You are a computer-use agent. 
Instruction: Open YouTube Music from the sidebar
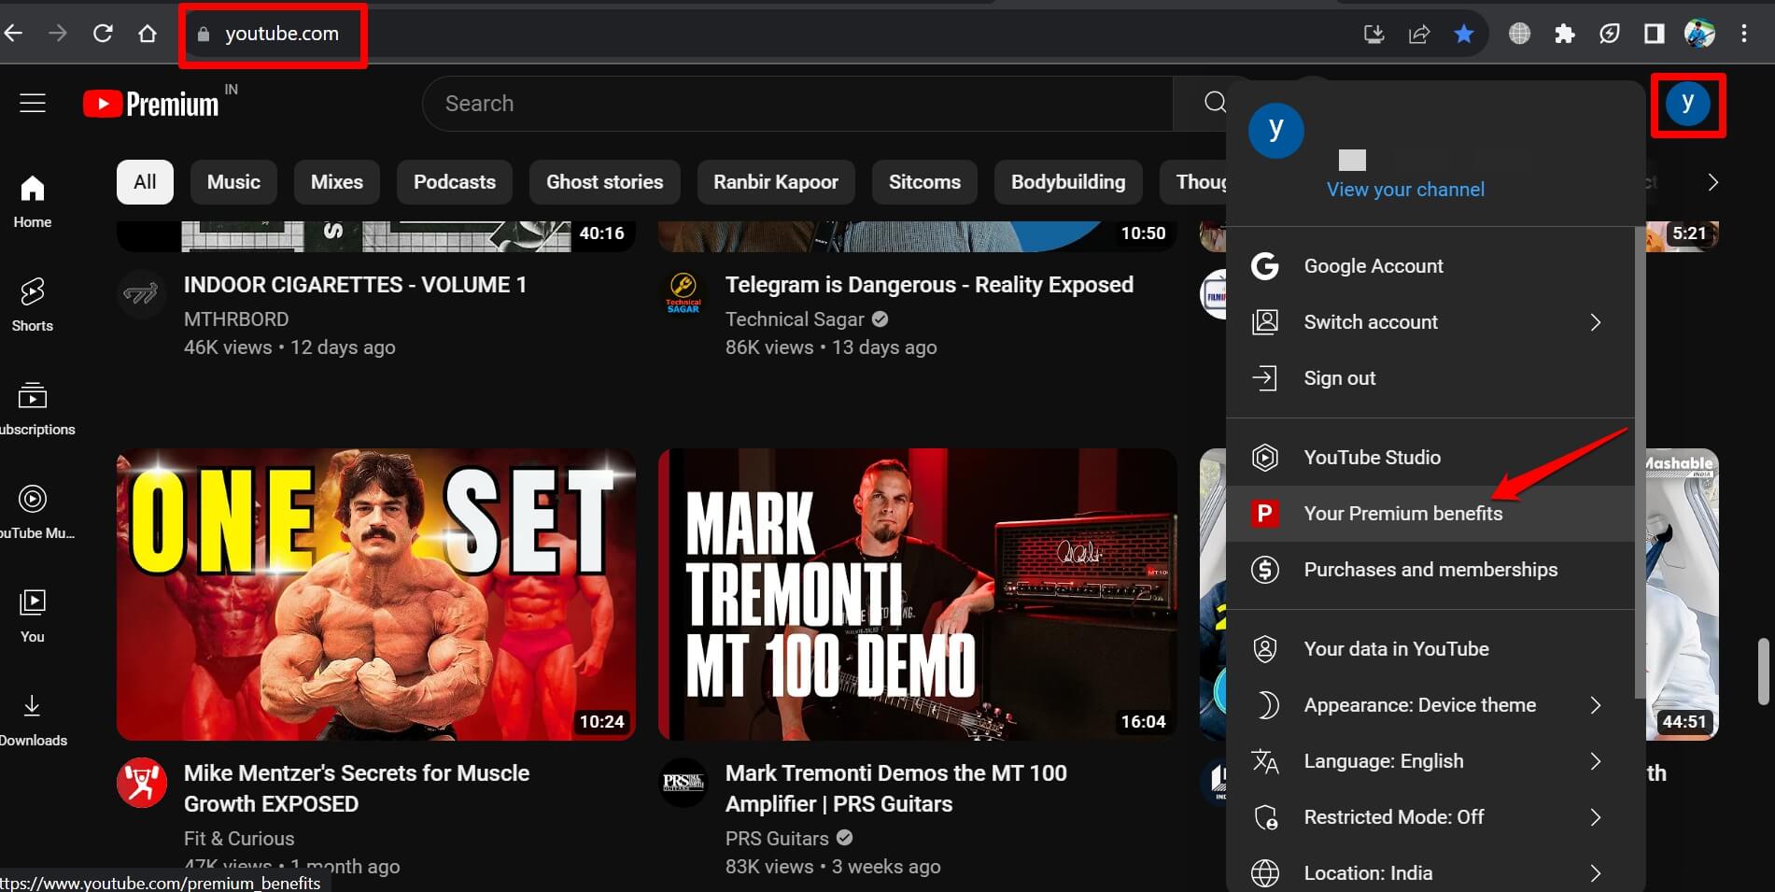click(x=33, y=513)
